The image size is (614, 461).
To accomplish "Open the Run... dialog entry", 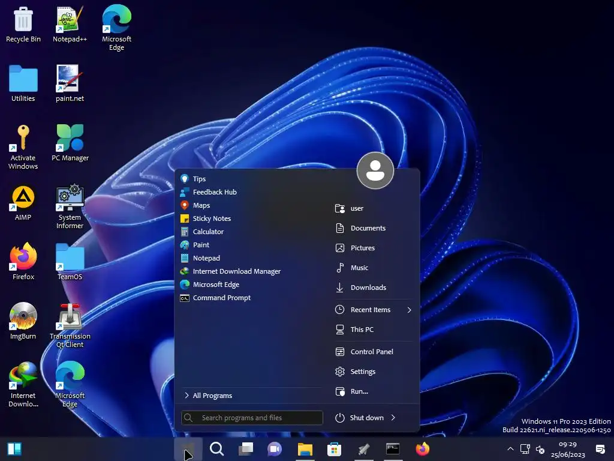I will (374, 391).
